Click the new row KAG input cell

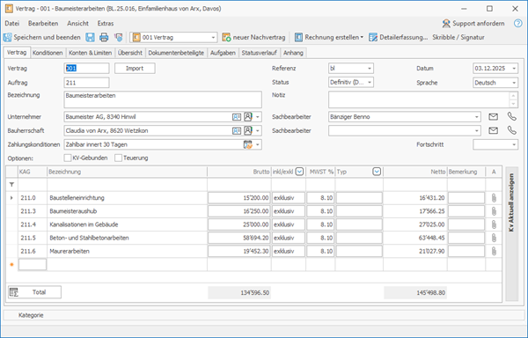33,265
